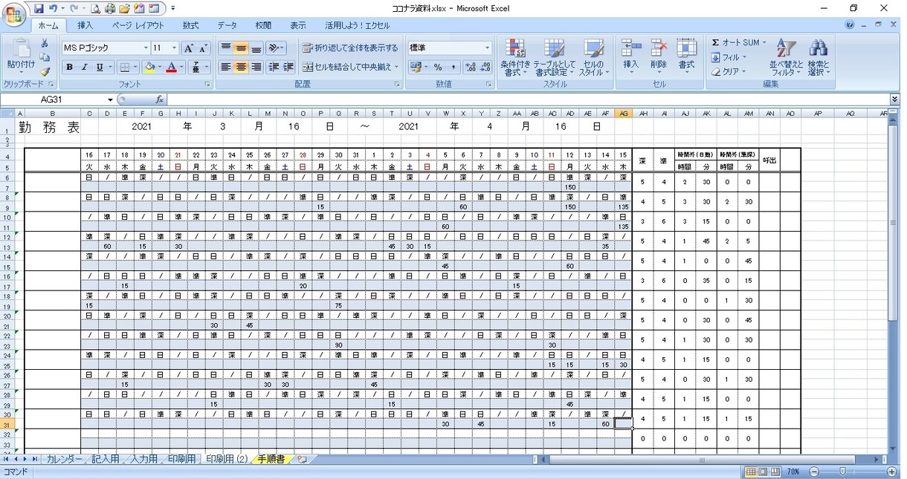907x479 pixels.
Task: Toggle underline formatting
Action: coord(99,67)
